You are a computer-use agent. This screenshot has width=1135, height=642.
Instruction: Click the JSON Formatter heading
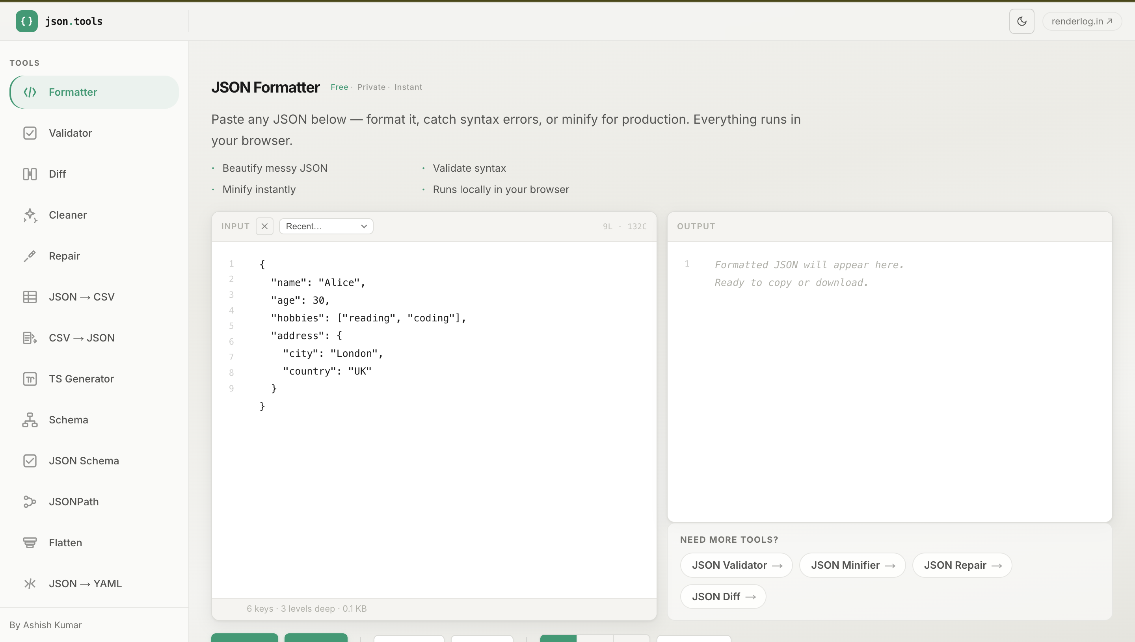(x=265, y=87)
